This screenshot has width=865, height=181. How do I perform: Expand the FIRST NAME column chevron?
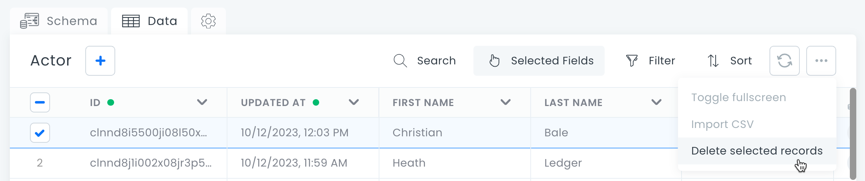505,102
